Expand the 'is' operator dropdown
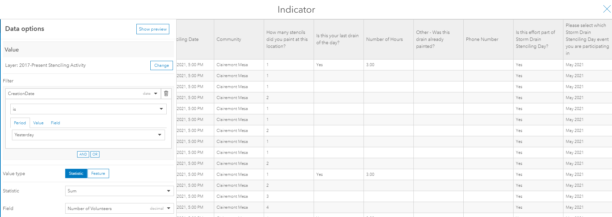 (x=88, y=109)
